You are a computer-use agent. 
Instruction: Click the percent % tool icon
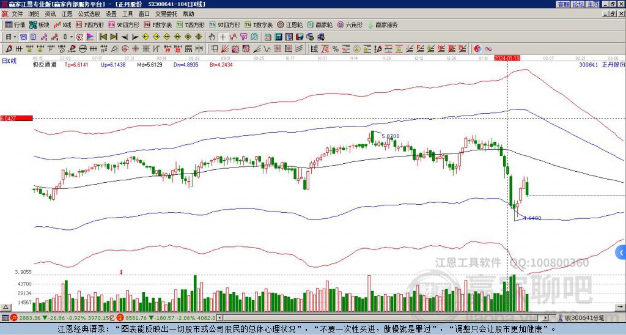(x=336, y=49)
